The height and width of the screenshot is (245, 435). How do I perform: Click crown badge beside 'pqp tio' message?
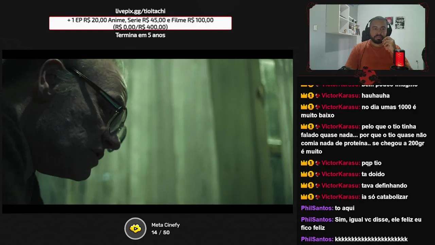click(x=304, y=163)
